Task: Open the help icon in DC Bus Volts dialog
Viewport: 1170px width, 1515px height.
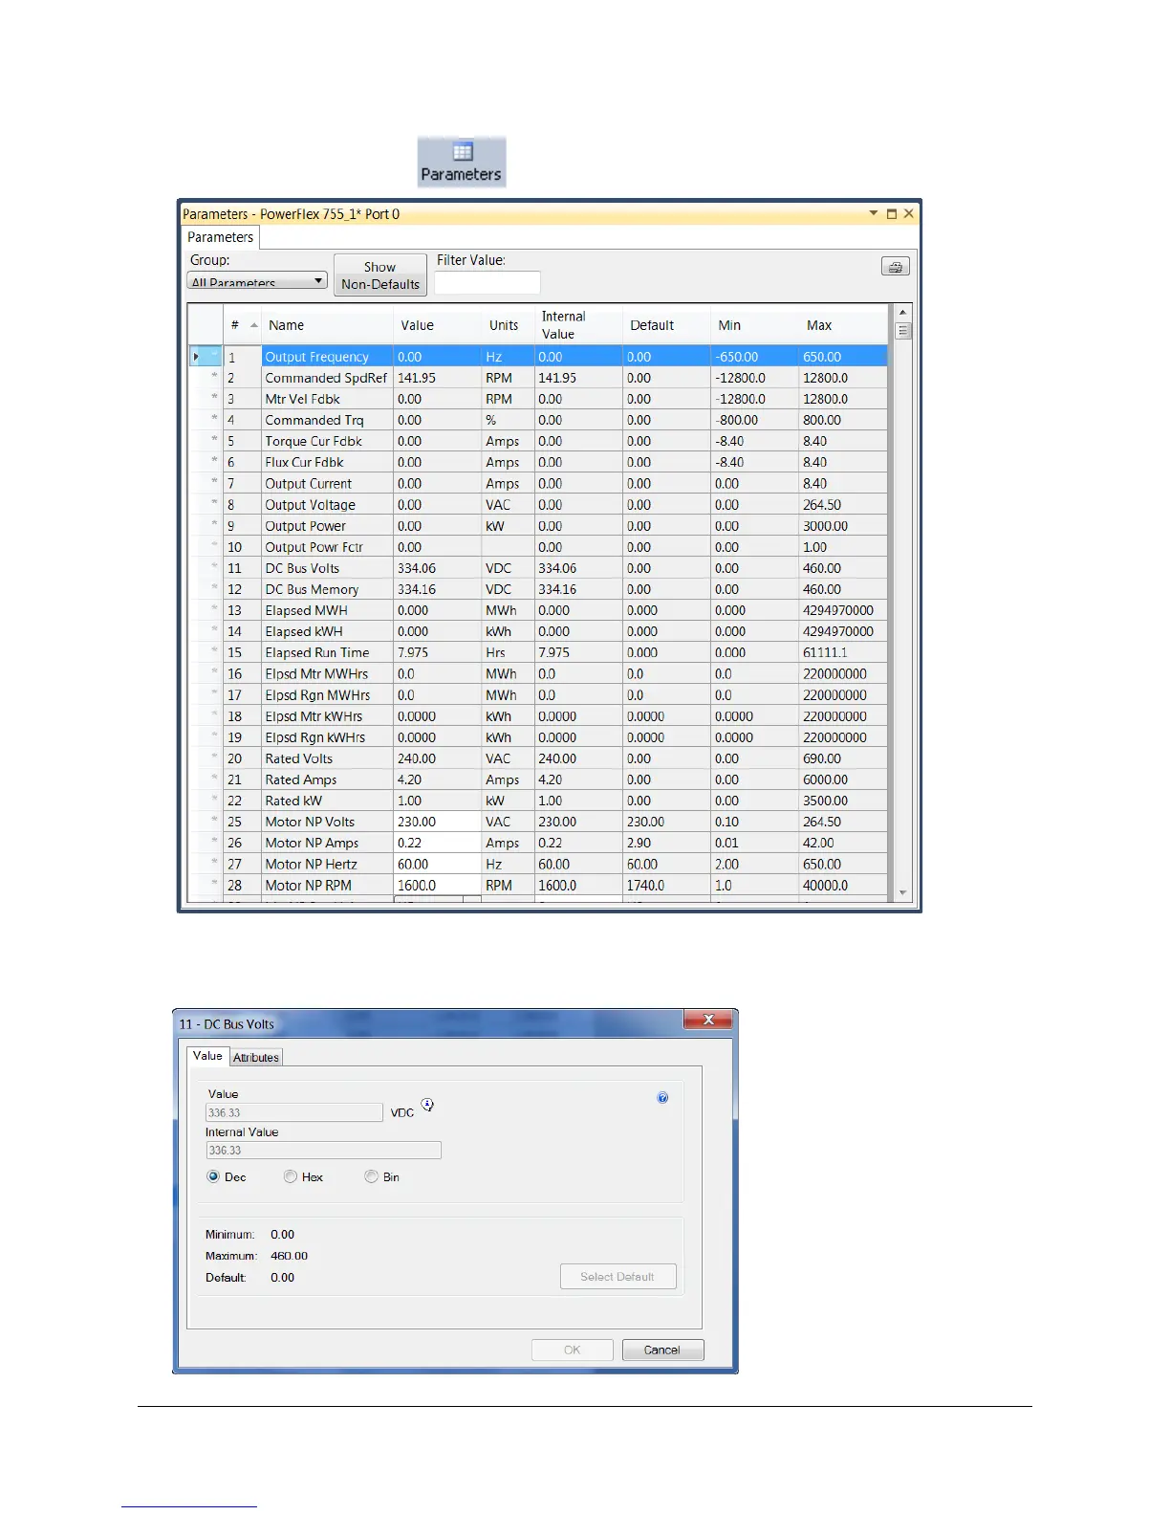Action: 662,1098
